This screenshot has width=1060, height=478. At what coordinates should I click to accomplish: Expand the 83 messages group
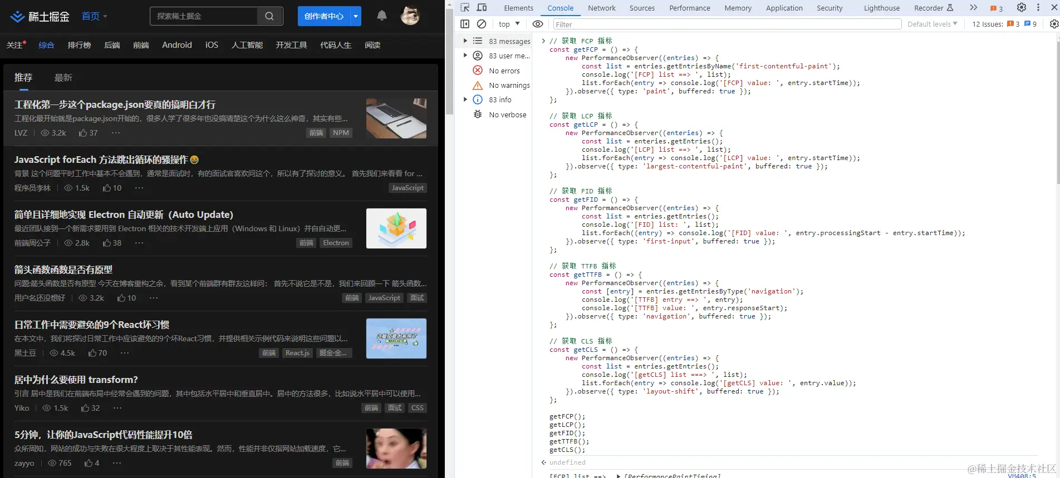click(465, 41)
